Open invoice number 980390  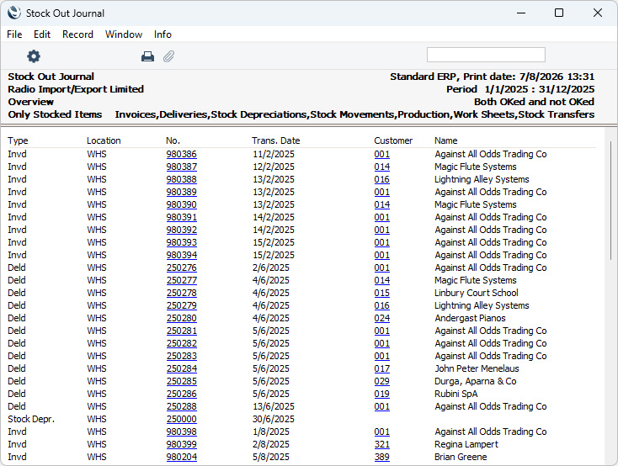tap(181, 204)
